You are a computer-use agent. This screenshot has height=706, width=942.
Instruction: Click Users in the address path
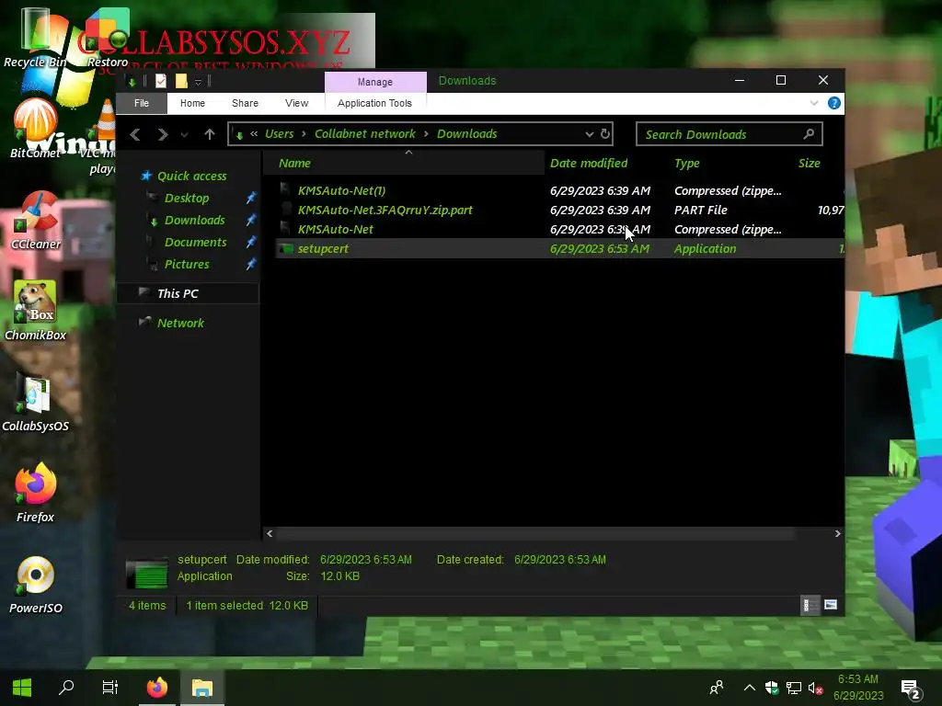(280, 134)
